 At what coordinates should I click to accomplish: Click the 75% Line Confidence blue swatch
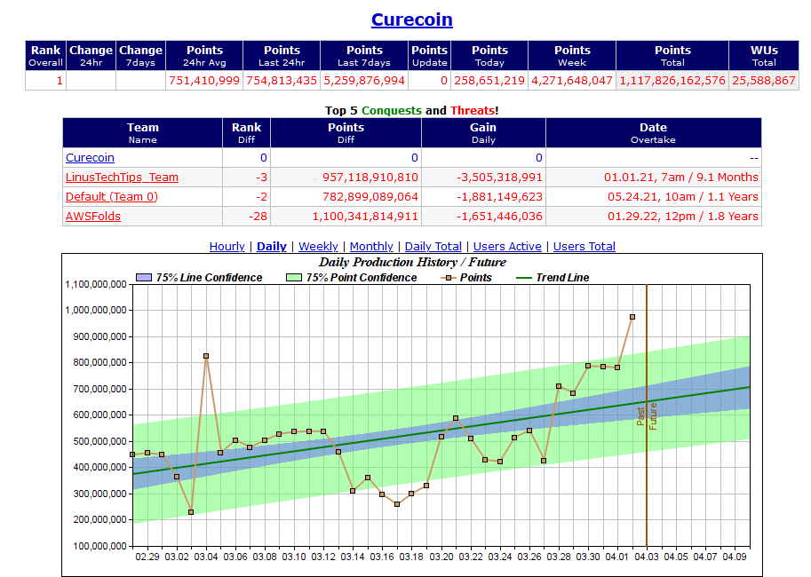pyautogui.click(x=143, y=278)
